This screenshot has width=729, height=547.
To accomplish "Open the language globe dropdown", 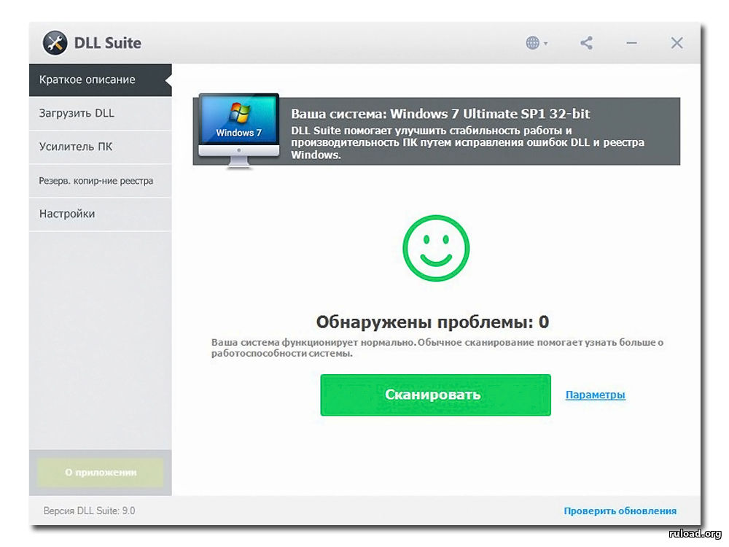I will pos(537,43).
